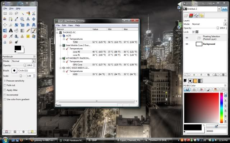Open GIMP toolbox File menu
230x143 pixels.
5,9
